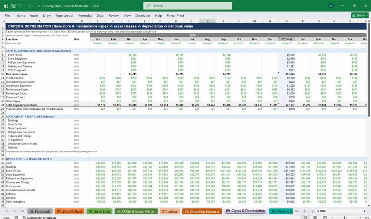The width and height of the screenshot is (371, 219).
Task: Click the horizontal scrollbar thumb
Action: 323,211
